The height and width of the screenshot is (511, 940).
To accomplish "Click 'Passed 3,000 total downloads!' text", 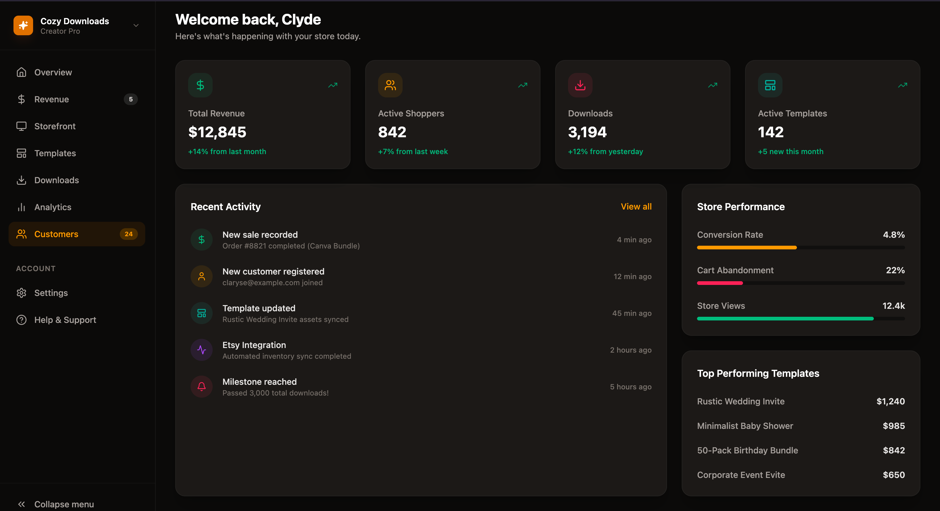I will (275, 393).
